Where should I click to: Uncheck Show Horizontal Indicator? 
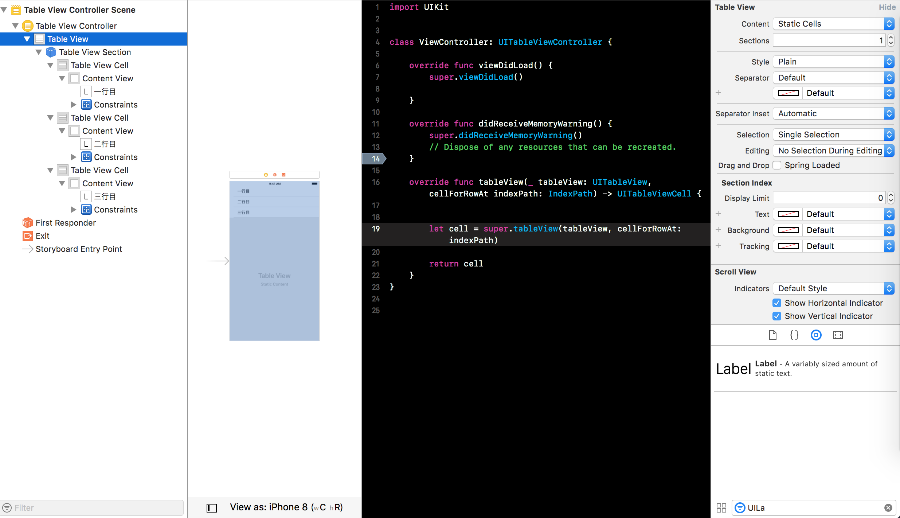[777, 303]
